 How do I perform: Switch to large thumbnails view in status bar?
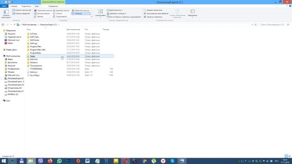coord(290,156)
